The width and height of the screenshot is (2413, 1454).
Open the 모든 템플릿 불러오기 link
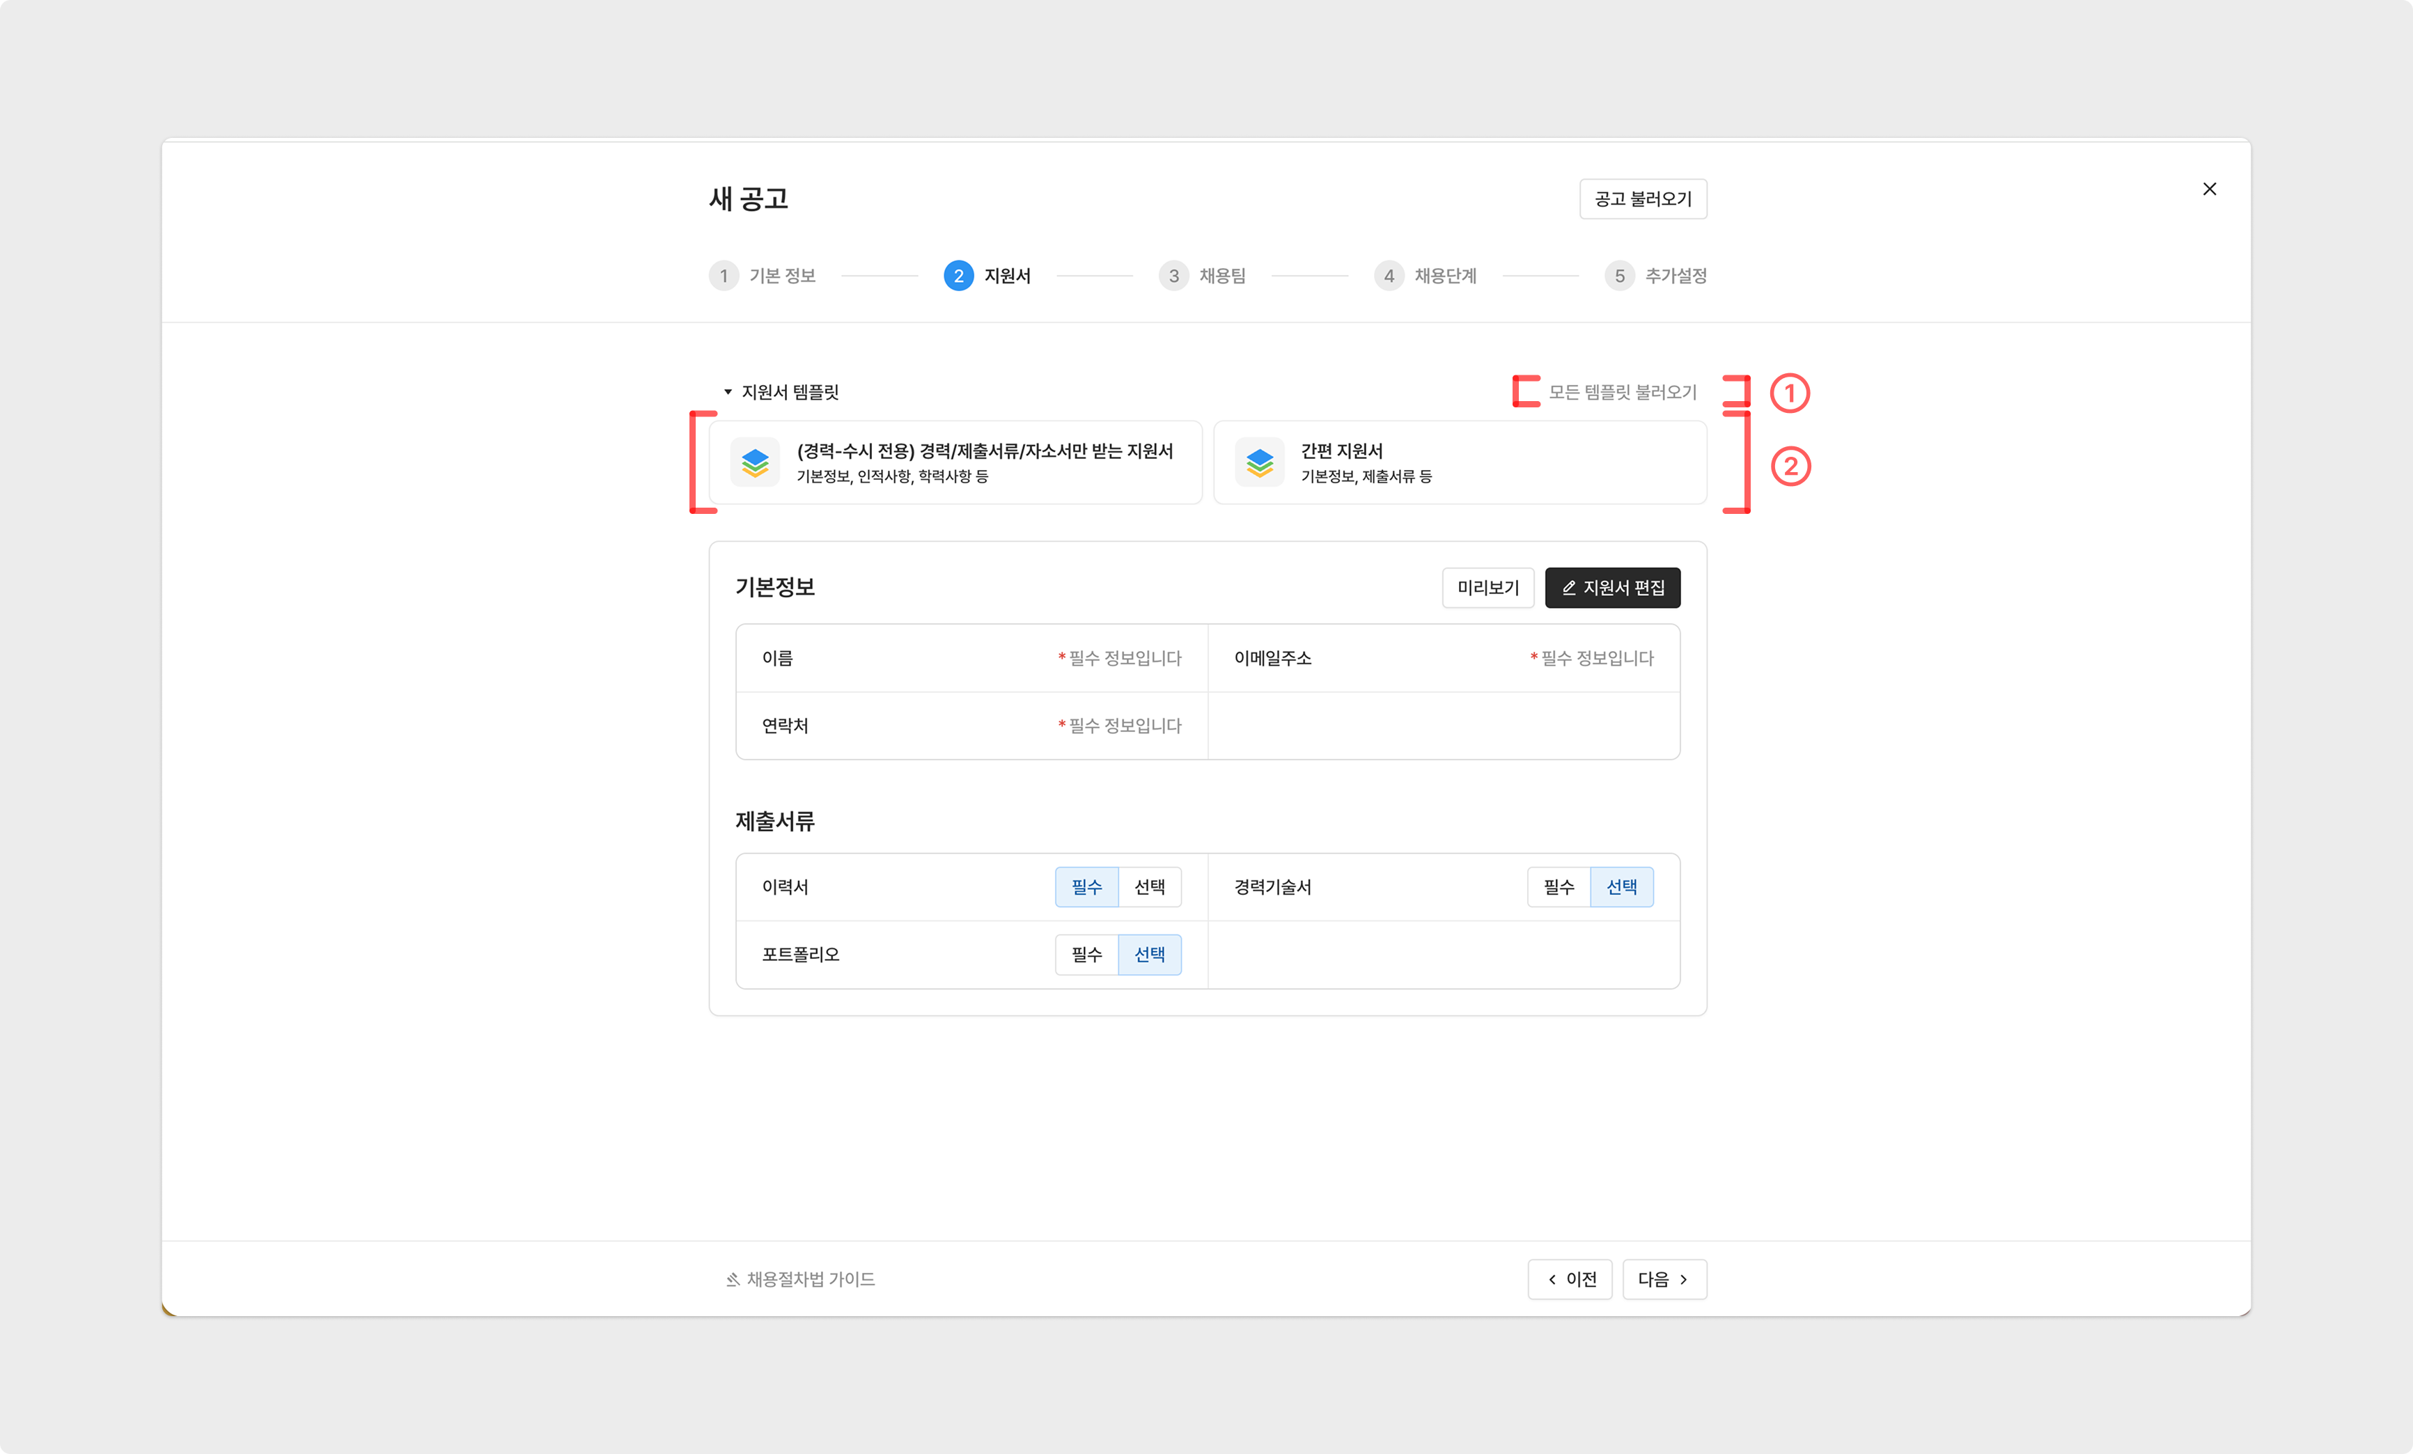point(1622,393)
